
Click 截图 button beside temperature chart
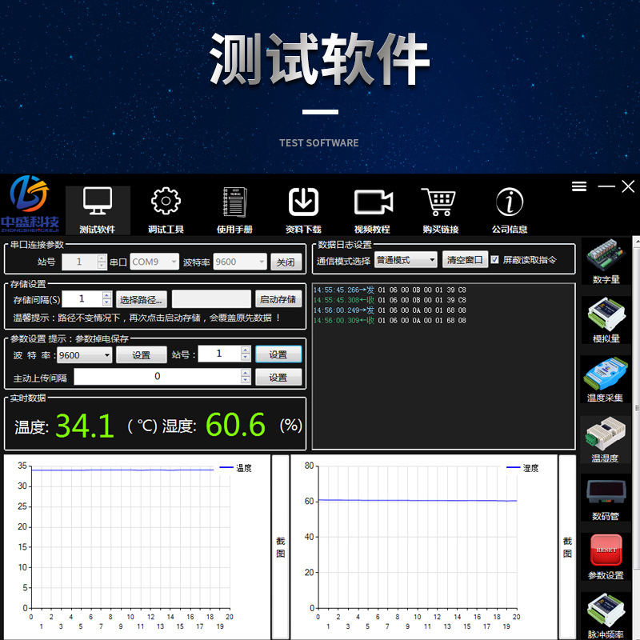[x=281, y=547]
